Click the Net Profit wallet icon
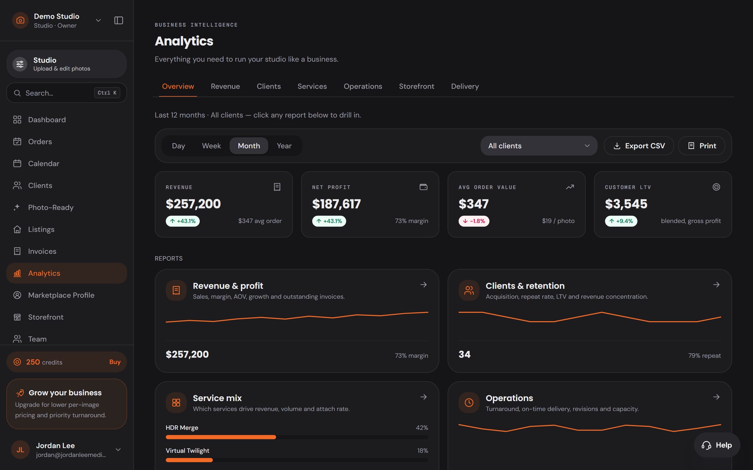 [424, 187]
